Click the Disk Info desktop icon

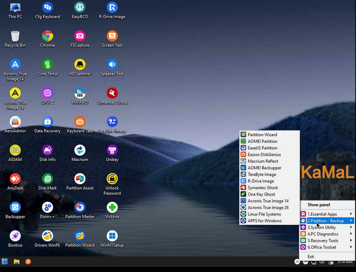tap(48, 154)
